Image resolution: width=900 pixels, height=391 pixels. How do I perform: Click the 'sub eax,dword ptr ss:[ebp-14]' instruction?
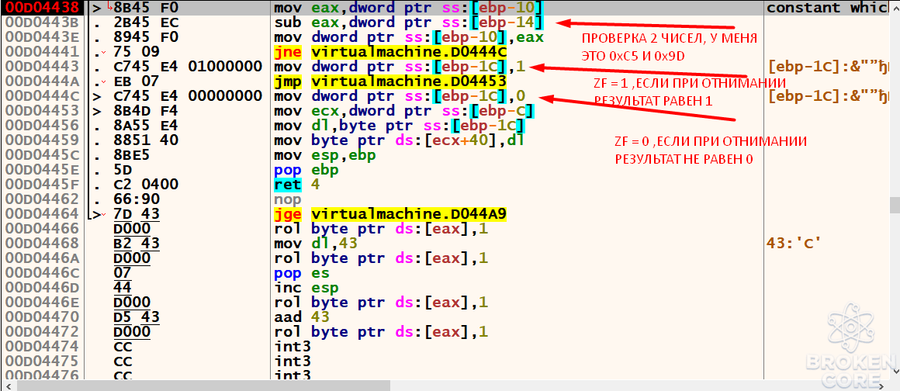pyautogui.click(x=409, y=23)
